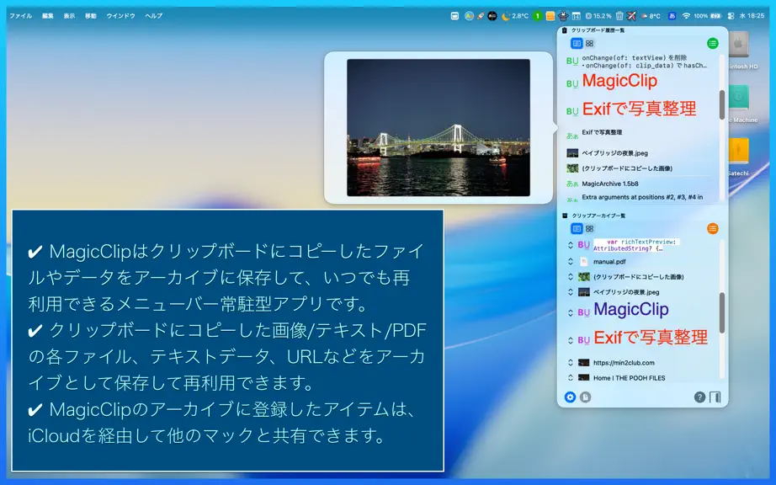Select manual.pdf in the clip archive

click(x=609, y=261)
